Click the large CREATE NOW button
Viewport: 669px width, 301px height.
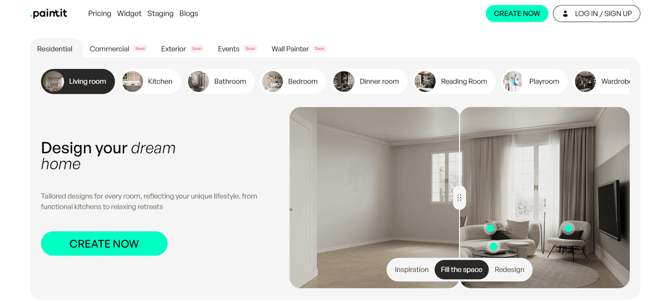click(104, 243)
